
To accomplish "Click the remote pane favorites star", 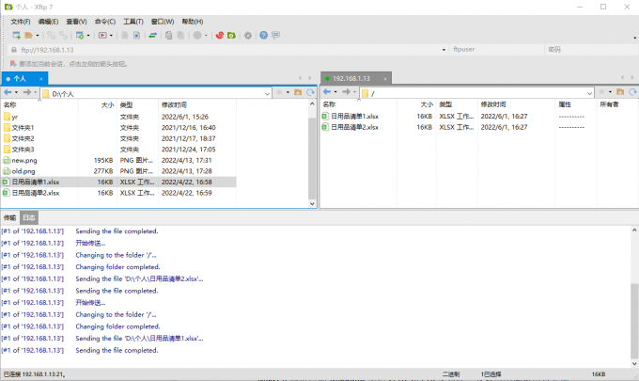I will 601,92.
